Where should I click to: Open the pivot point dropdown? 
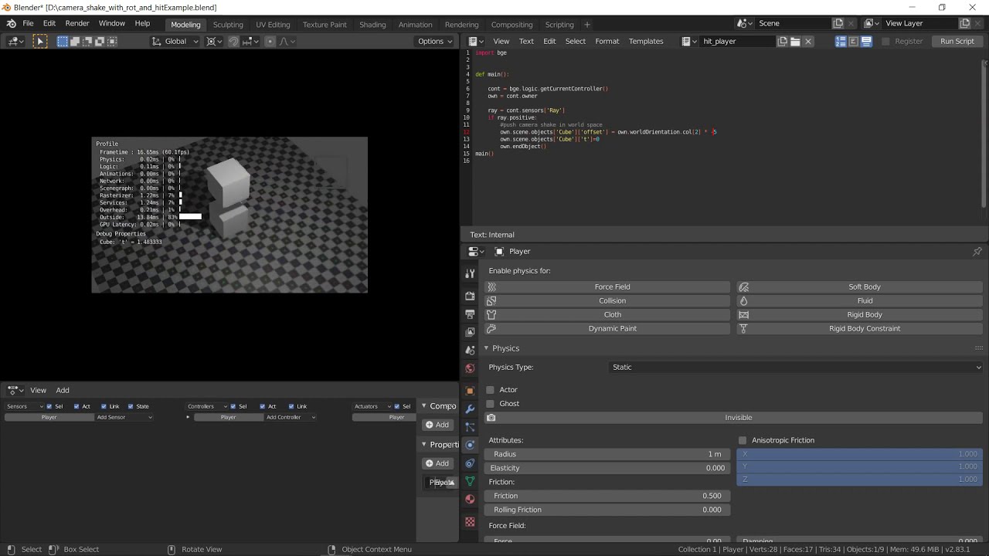213,41
